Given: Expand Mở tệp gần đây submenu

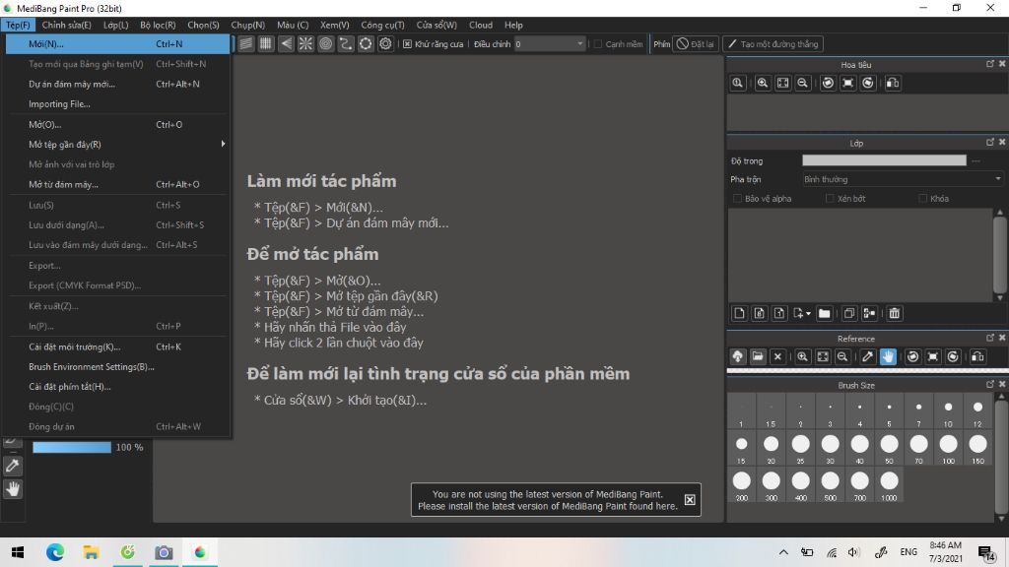Looking at the screenshot, I should coord(118,144).
